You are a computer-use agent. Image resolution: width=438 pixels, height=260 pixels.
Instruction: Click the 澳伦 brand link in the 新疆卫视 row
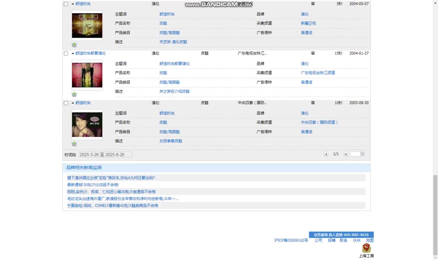304,14
